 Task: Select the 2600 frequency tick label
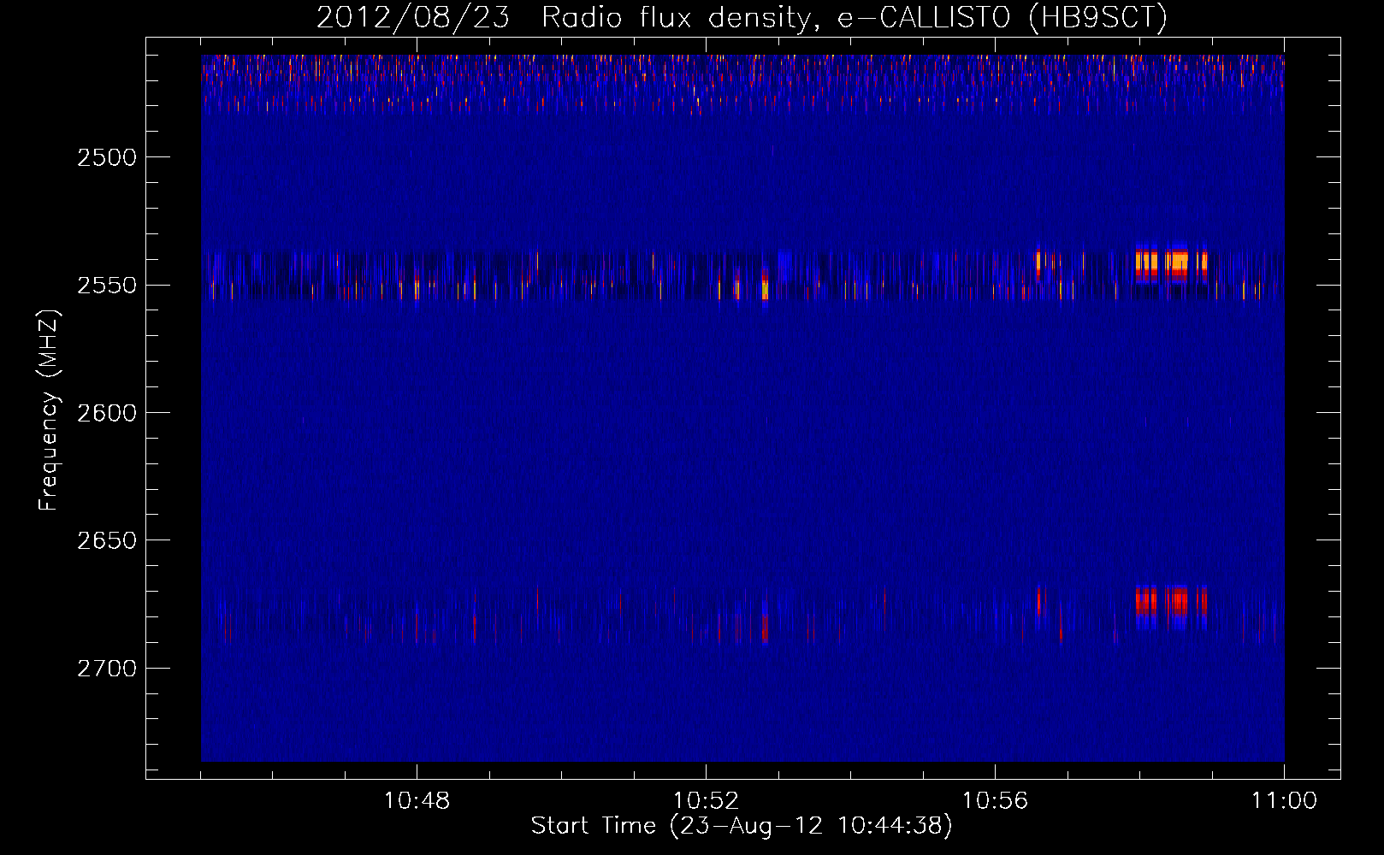tap(107, 413)
